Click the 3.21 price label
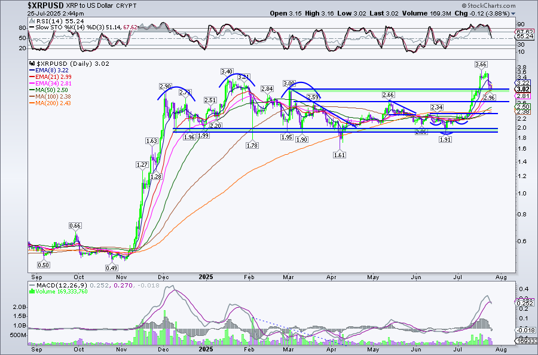Viewport: 538px width, 355px height. pyautogui.click(x=243, y=76)
